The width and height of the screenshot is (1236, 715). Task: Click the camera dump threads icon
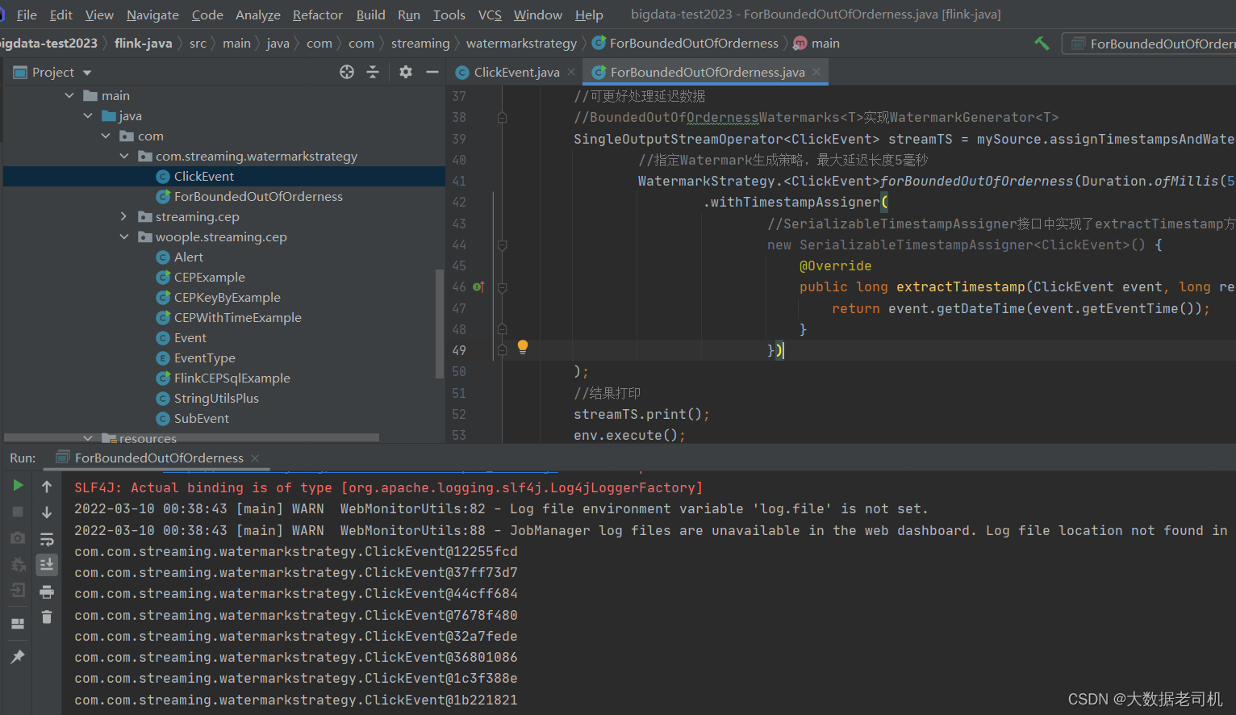click(x=18, y=537)
